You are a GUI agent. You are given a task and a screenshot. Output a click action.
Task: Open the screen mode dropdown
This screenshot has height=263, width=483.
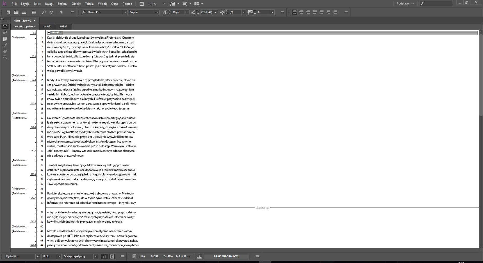click(186, 4)
